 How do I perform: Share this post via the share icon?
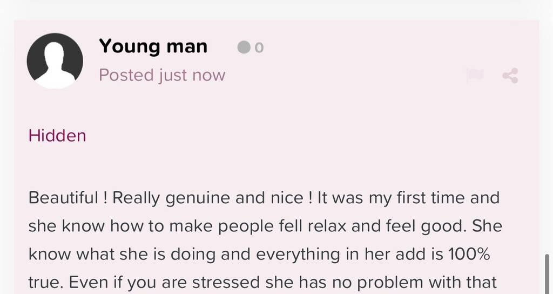(510, 76)
